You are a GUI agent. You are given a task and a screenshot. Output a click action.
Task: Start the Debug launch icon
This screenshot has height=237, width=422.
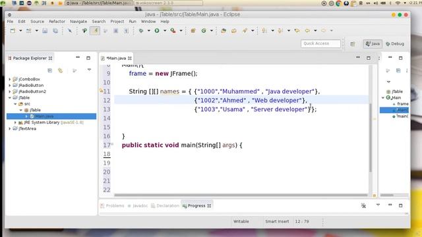140,31
